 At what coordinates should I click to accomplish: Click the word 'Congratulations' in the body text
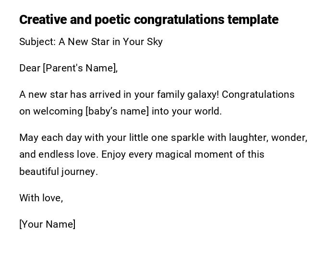click(x=258, y=94)
